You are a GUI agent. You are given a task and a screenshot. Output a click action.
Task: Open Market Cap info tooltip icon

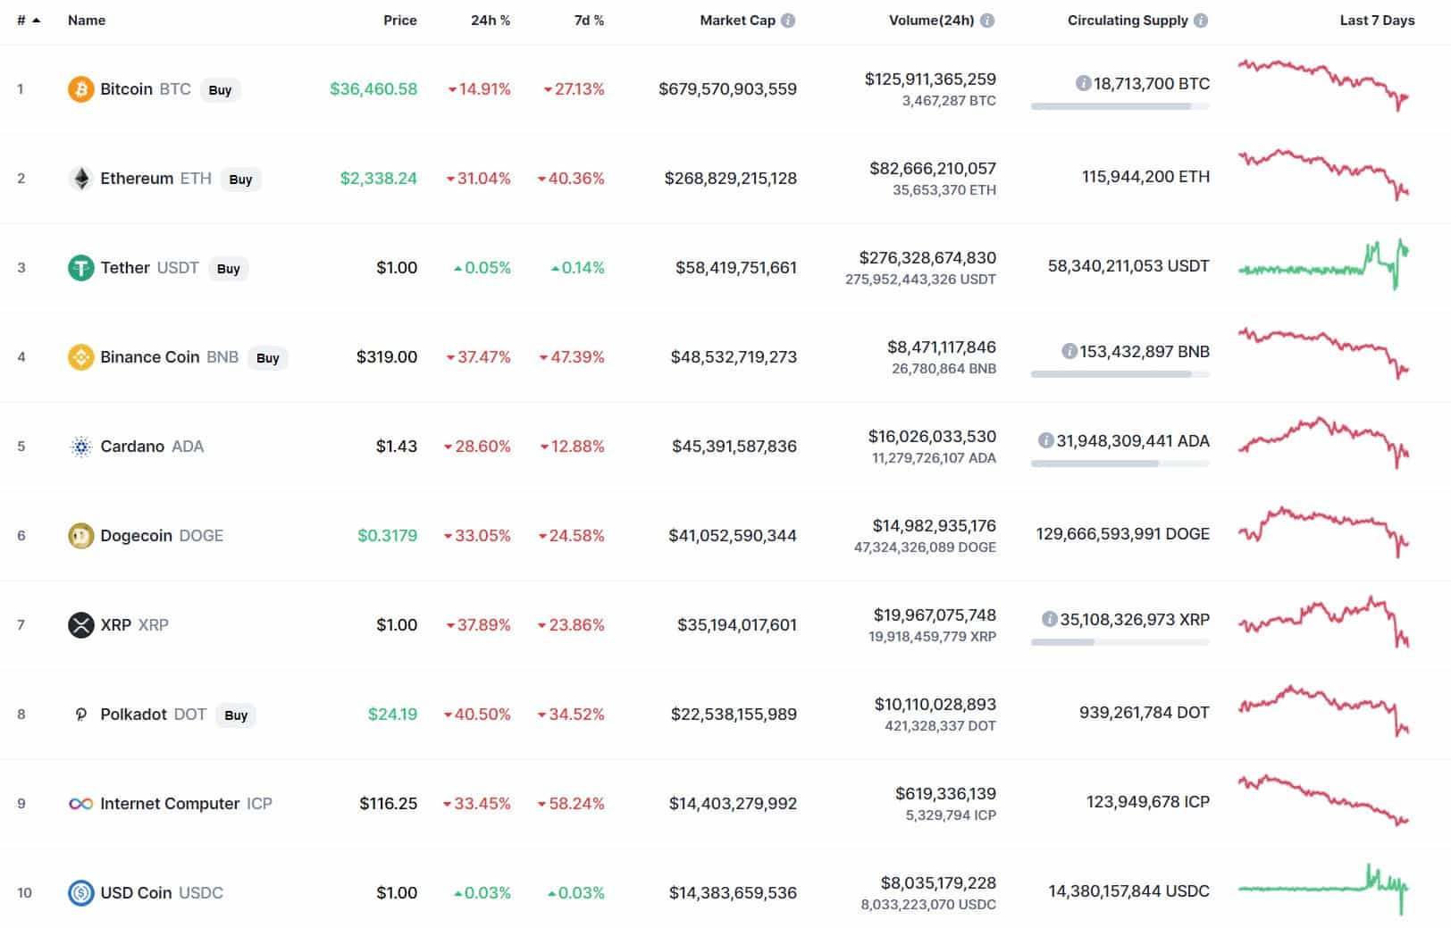click(788, 21)
